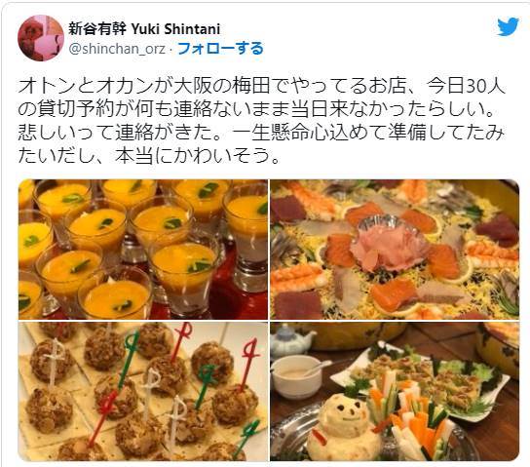Open the photo of skewered croquette balls
This screenshot has width=530, height=467.
tap(143, 391)
